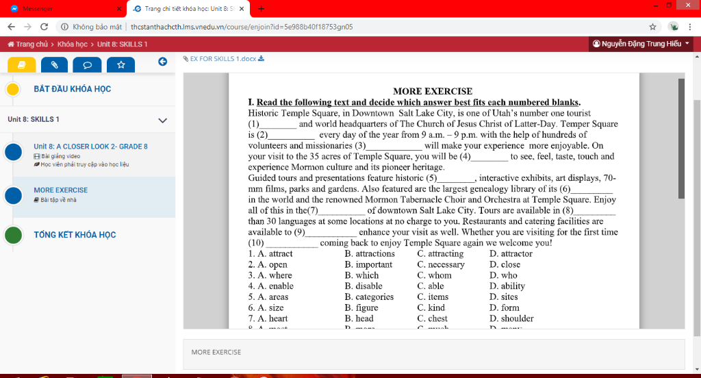701x378 pixels.
Task: Open the speech bubble discussion tab
Action: click(x=87, y=64)
